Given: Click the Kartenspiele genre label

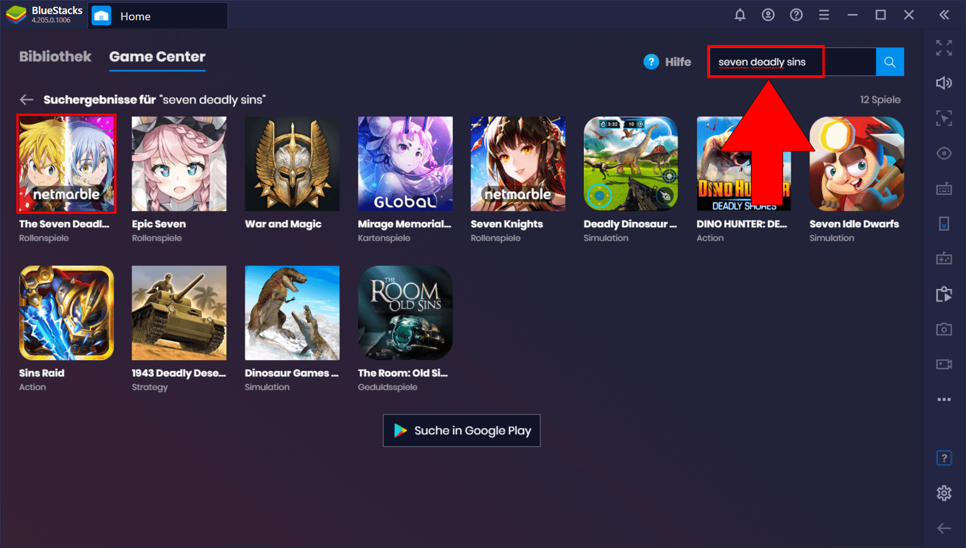Looking at the screenshot, I should click(384, 238).
